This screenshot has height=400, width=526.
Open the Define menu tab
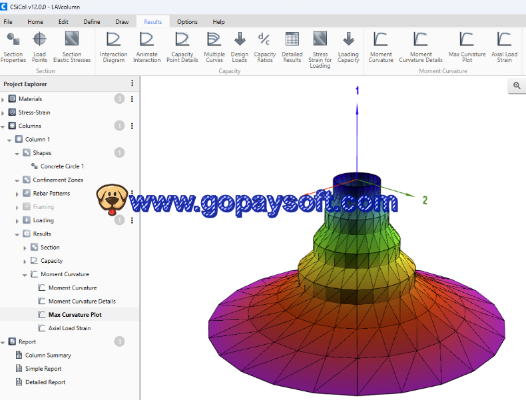tap(92, 21)
